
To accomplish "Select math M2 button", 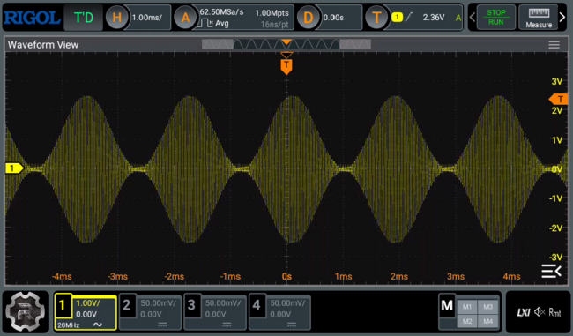I will (x=467, y=321).
